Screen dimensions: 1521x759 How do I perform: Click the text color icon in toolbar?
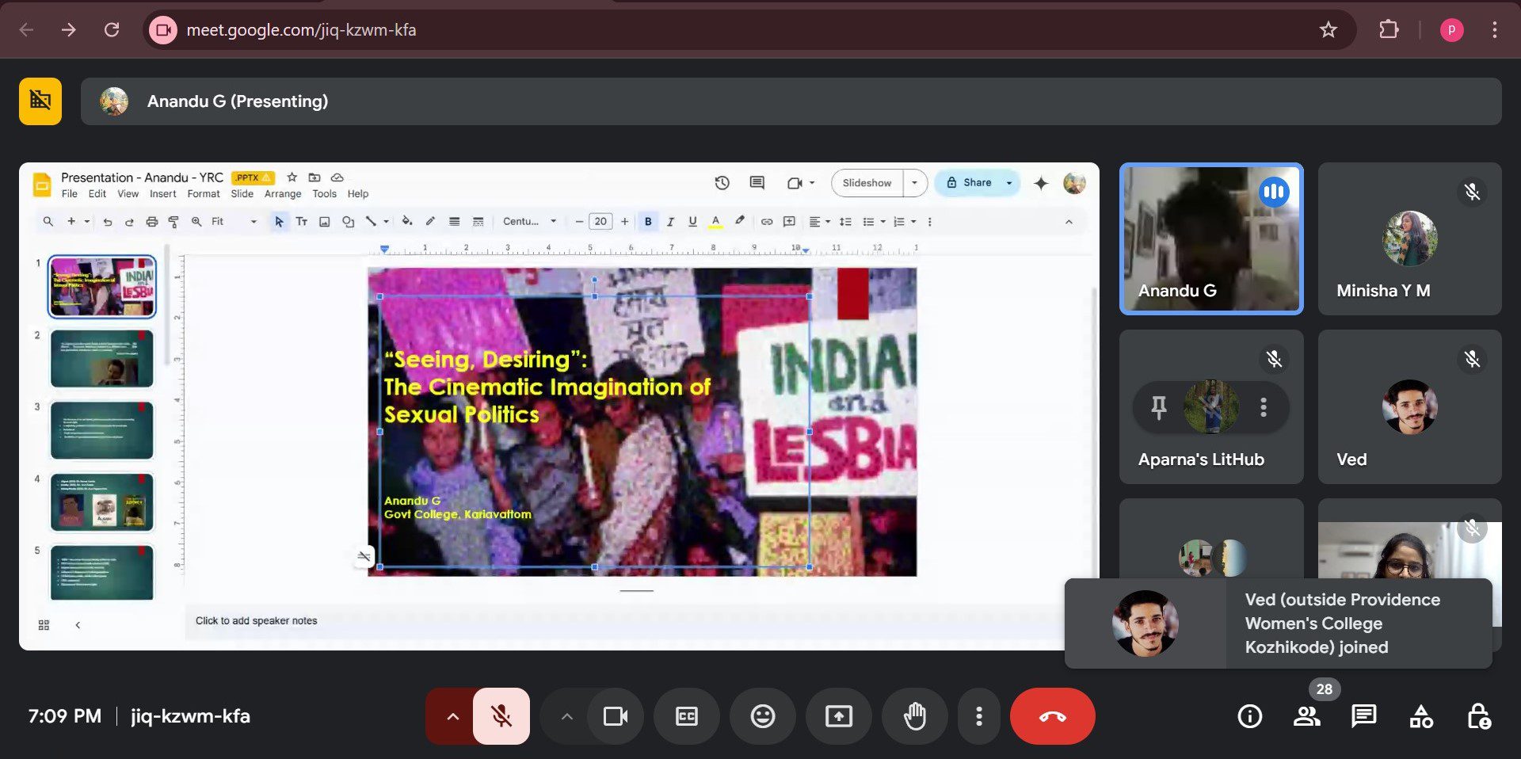point(715,222)
